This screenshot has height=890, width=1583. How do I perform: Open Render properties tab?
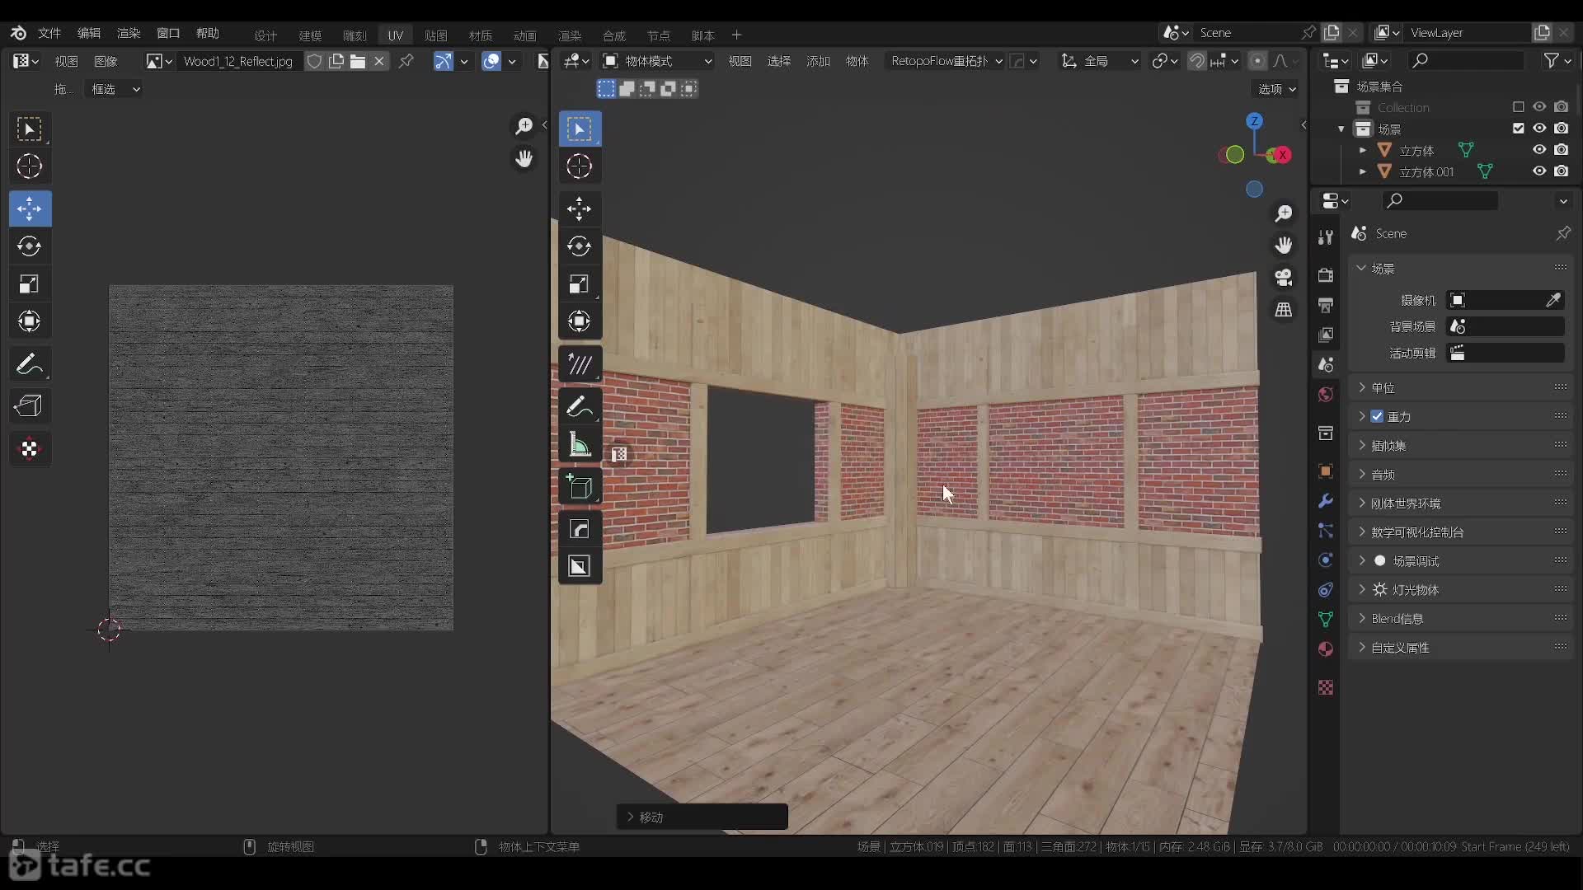(1326, 275)
